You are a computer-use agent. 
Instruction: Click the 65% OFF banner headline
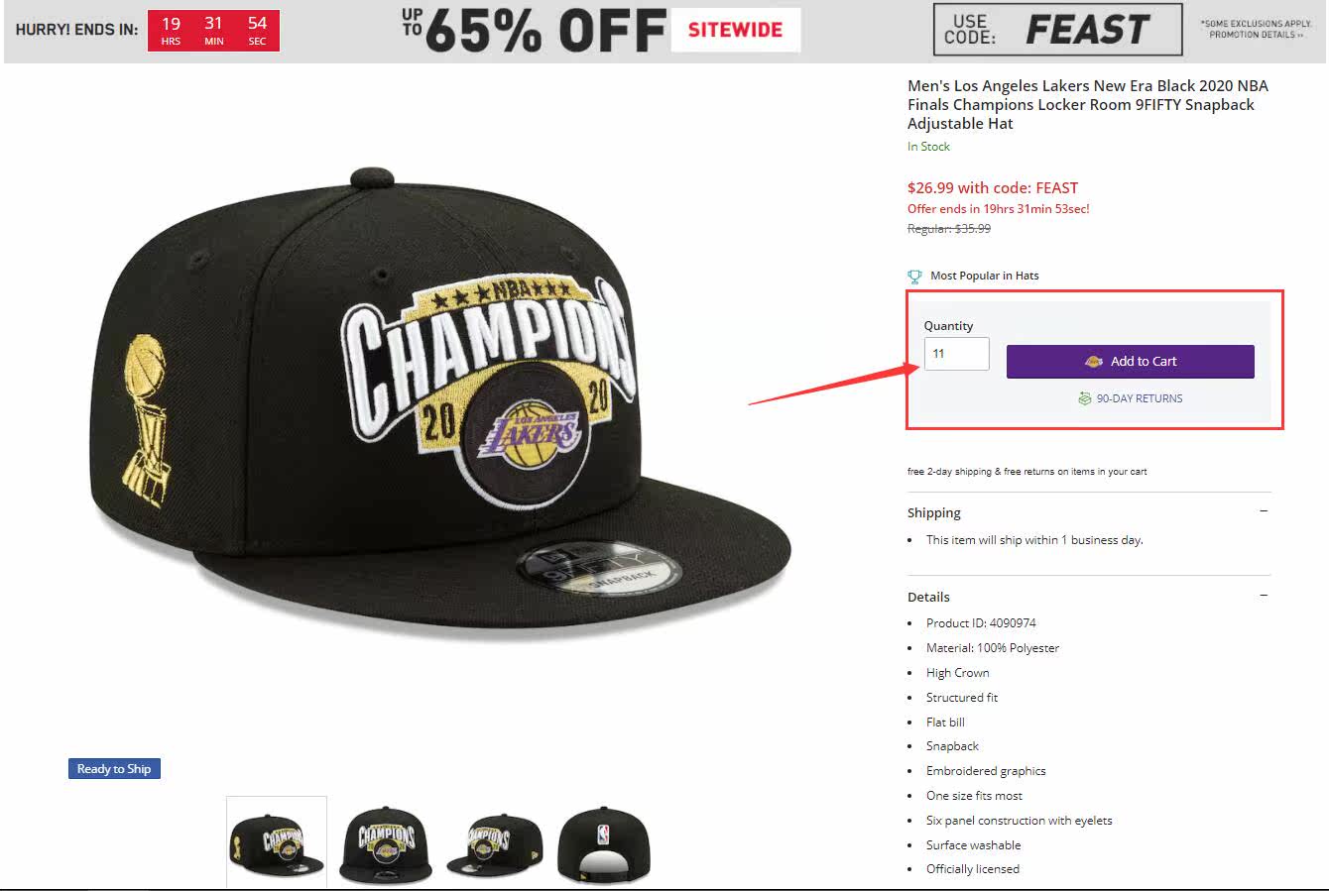pos(534,32)
